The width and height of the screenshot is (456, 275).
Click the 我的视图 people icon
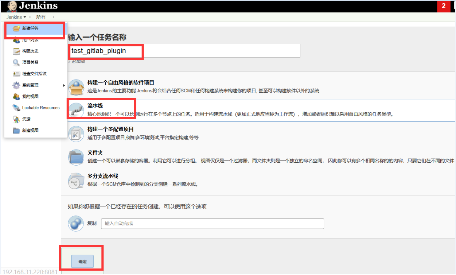click(16, 96)
